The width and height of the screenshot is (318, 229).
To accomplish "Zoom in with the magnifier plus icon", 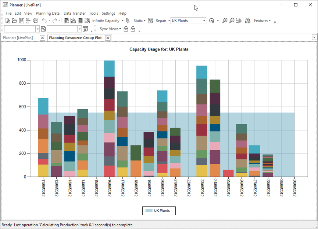I will point(225,21).
